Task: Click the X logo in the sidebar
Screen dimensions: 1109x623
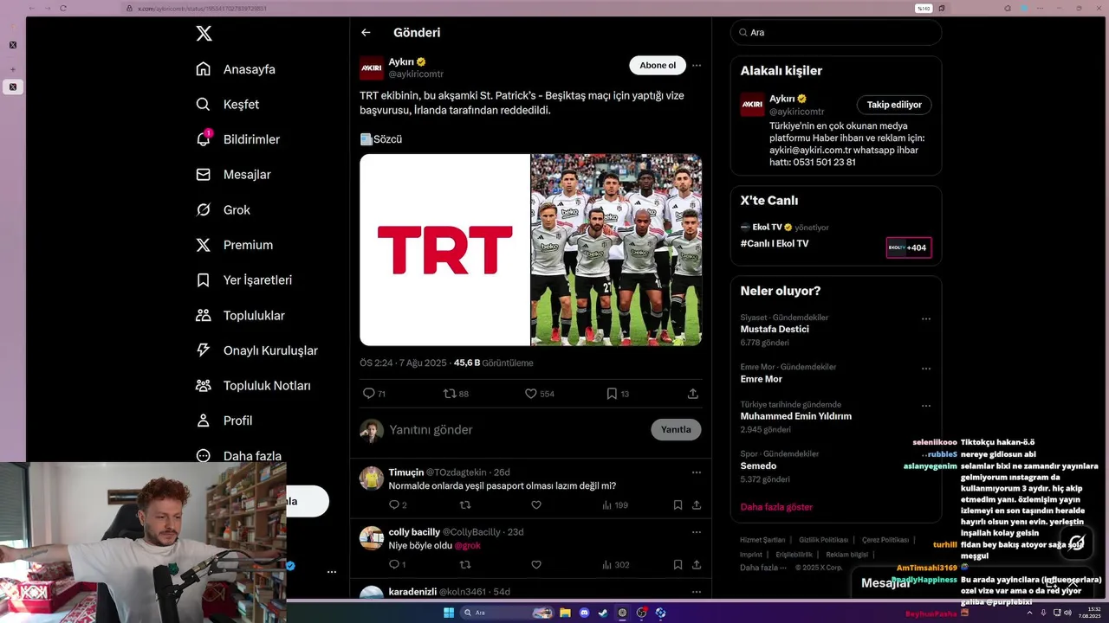Action: click(204, 34)
